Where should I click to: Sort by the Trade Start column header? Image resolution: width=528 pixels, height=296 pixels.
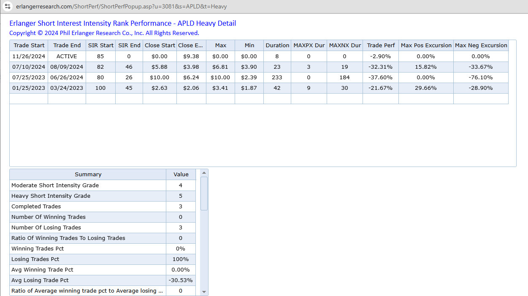[x=29, y=46]
